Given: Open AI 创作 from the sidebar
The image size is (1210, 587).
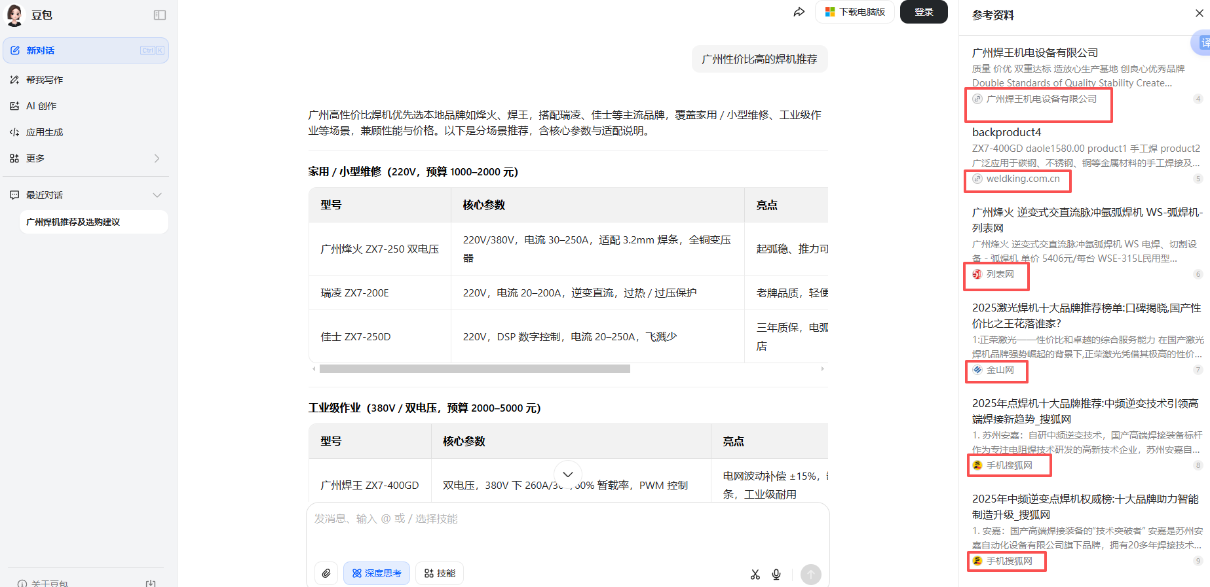Looking at the screenshot, I should pos(41,106).
